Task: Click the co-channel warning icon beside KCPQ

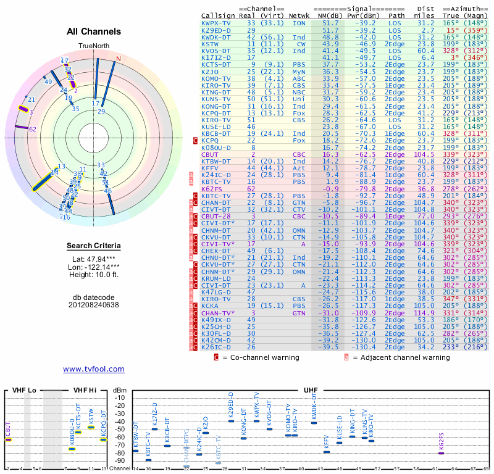Action: [195, 141]
